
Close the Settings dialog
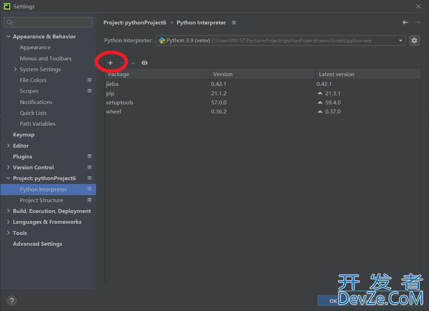419,6
